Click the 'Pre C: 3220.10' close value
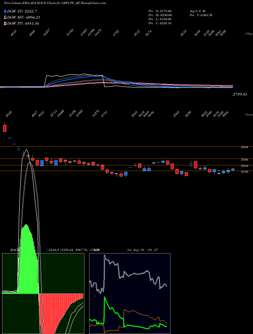This screenshot has width=253, height=334. [160, 23]
